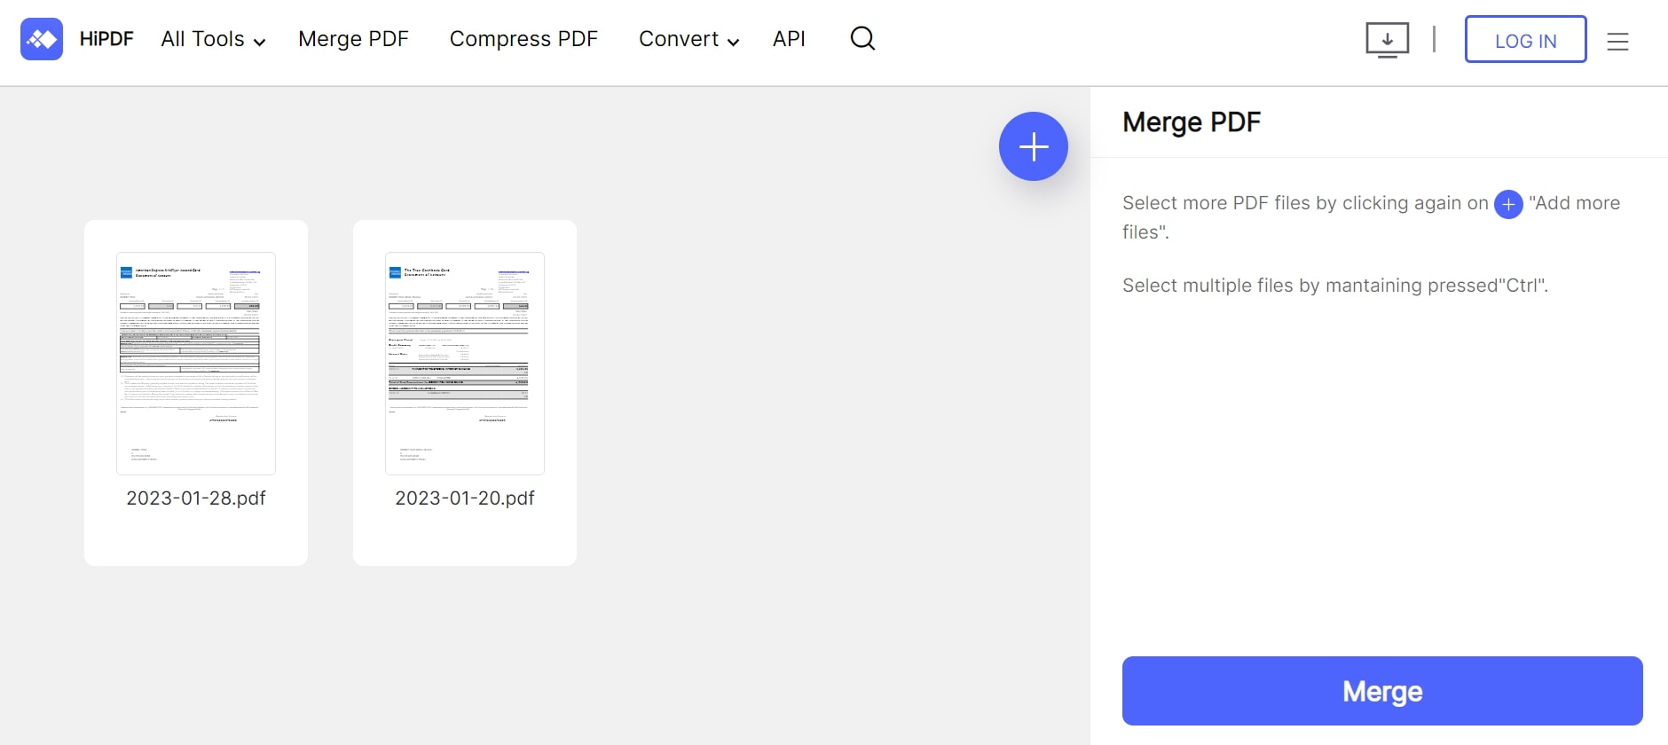Select the 2023-01-28.pdf page thumbnail
1668x745 pixels.
(x=196, y=364)
